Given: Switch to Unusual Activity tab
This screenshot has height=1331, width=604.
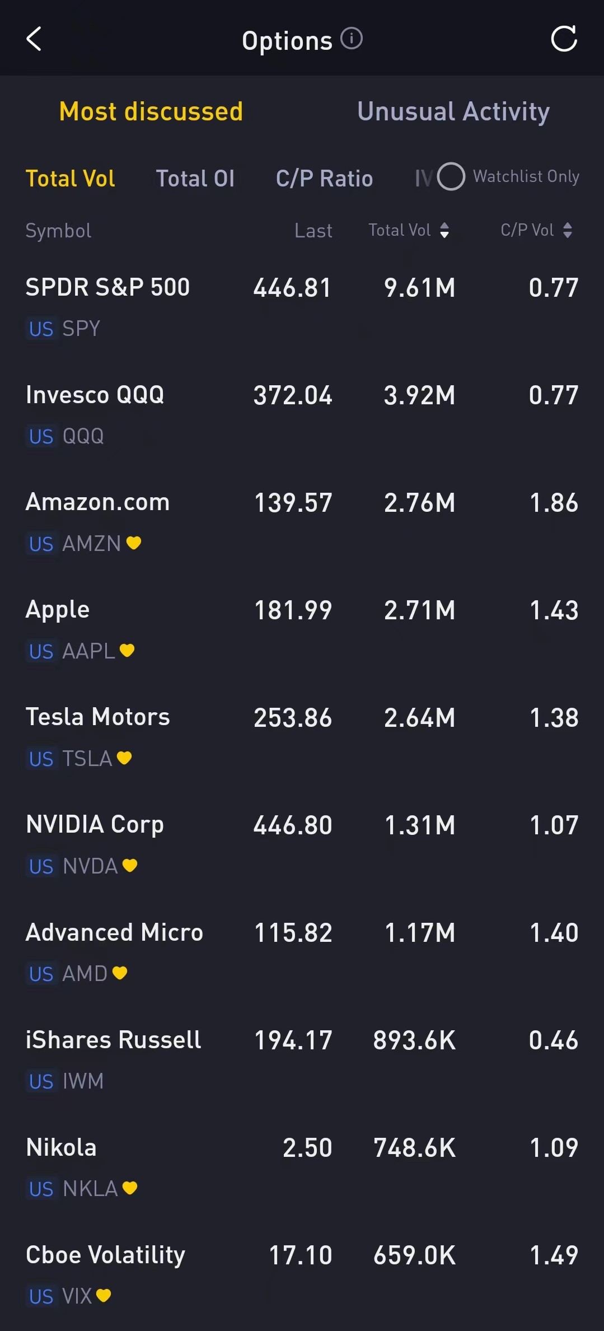Looking at the screenshot, I should tap(453, 111).
